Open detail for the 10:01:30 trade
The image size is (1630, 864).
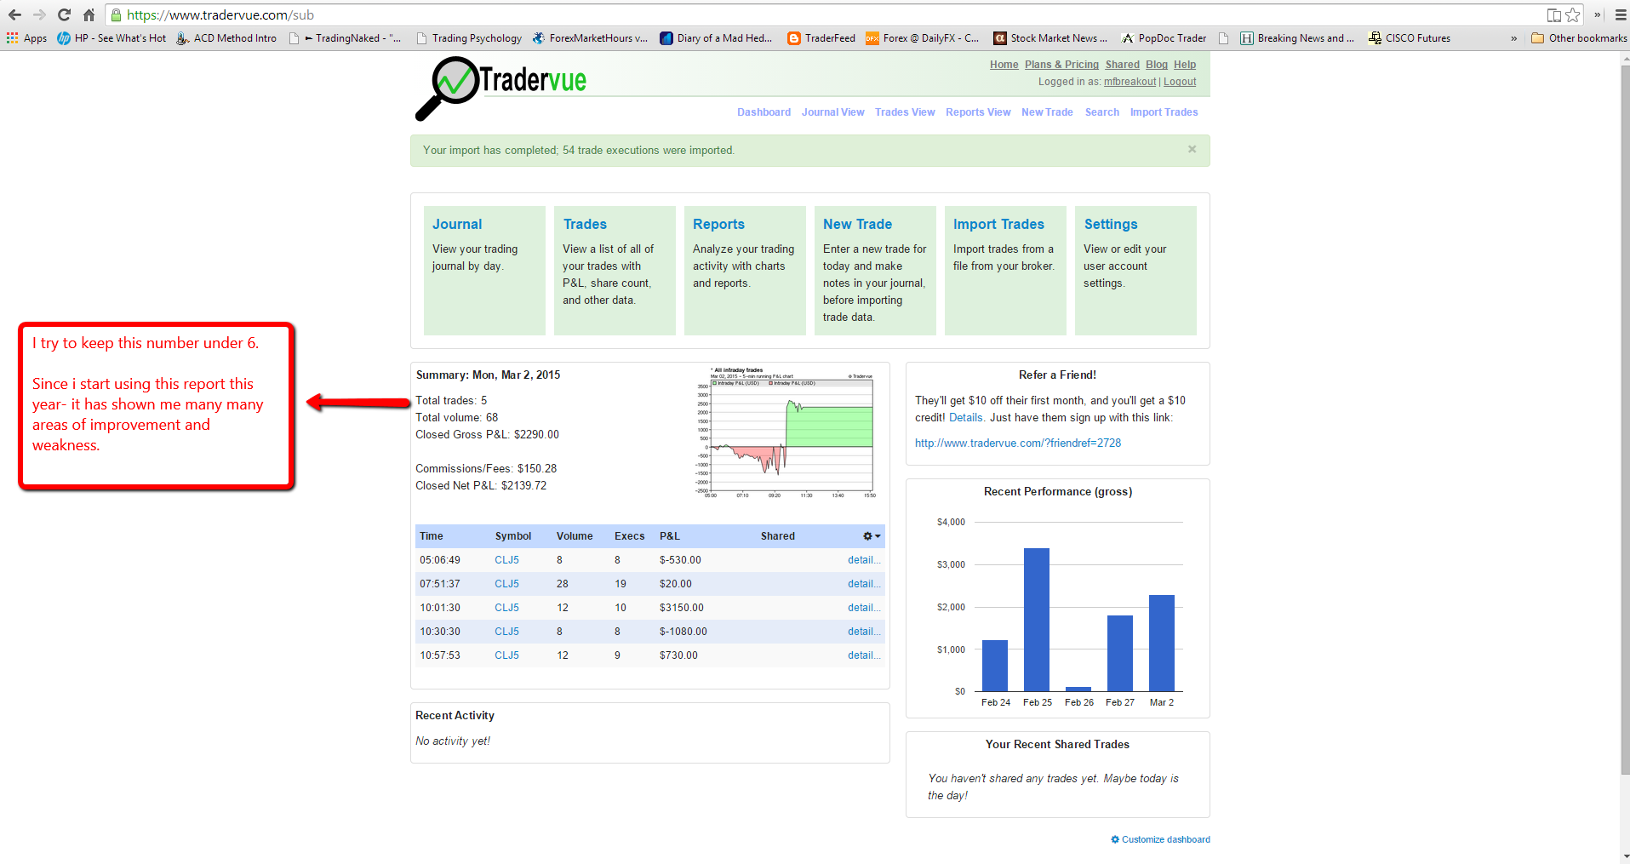point(864,608)
